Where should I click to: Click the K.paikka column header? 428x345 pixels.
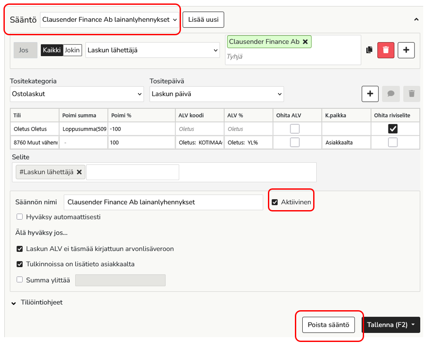(x=346, y=115)
